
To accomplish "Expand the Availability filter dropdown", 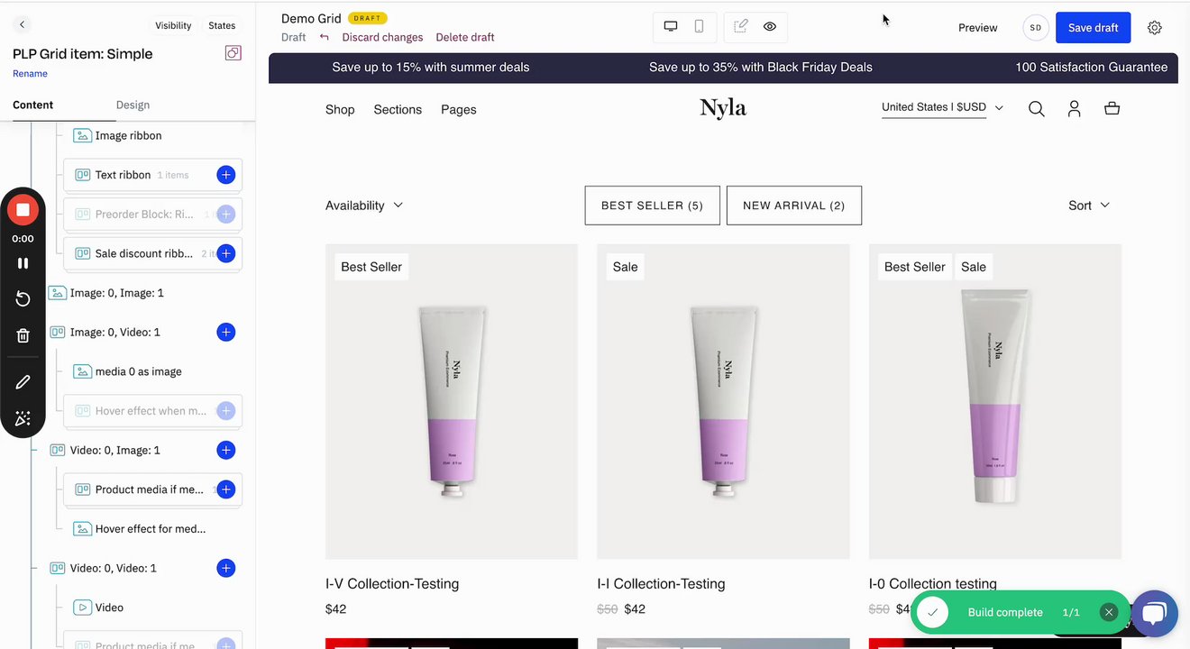I will (x=364, y=206).
